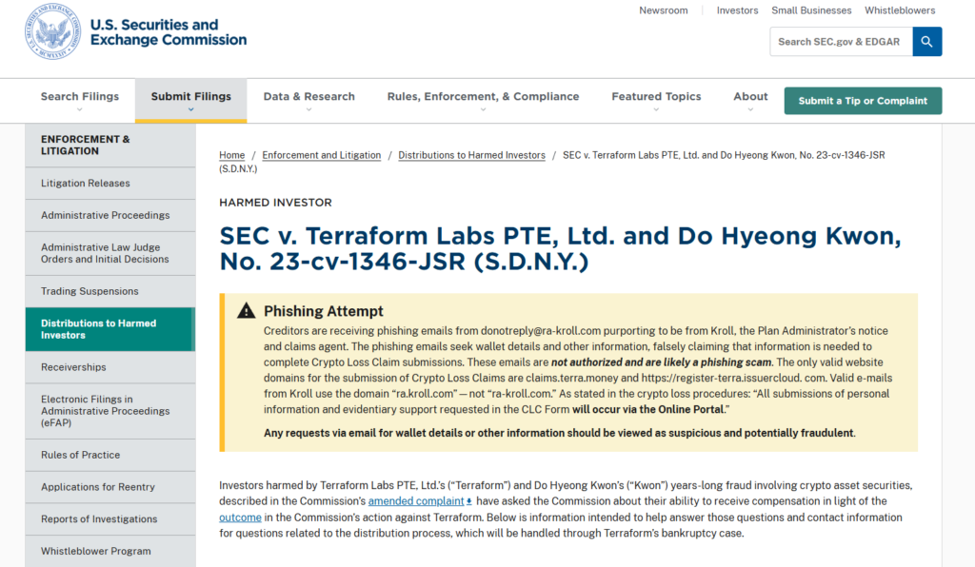Expand the About menu chevron
975x567 pixels.
(750, 110)
